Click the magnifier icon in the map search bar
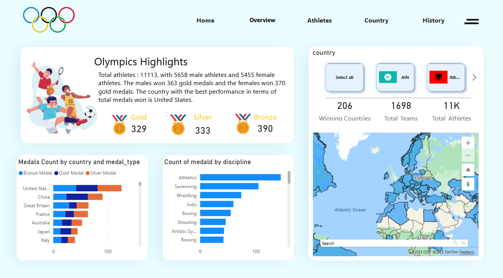The image size is (503, 278). click(455, 243)
